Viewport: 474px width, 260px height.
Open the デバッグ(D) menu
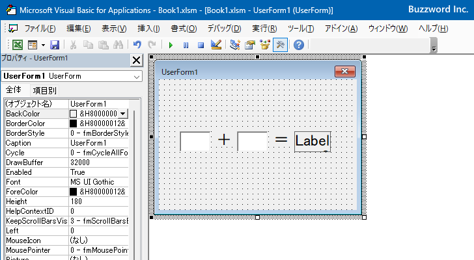(x=224, y=29)
